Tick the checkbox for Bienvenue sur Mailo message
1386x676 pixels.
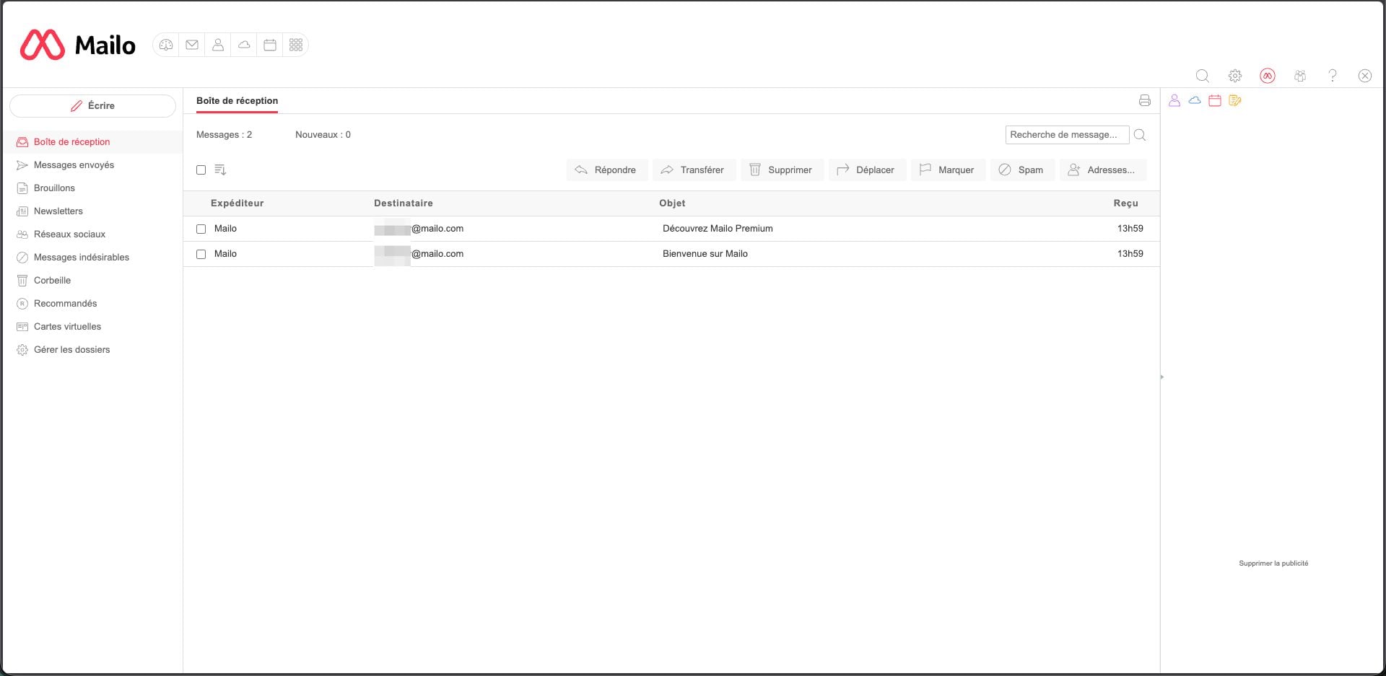pos(201,254)
